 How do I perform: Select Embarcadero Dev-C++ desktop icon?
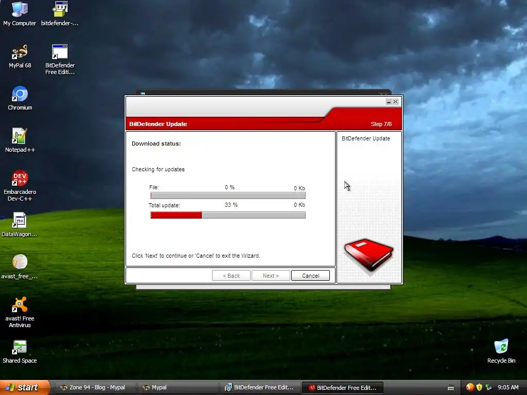coord(20,186)
